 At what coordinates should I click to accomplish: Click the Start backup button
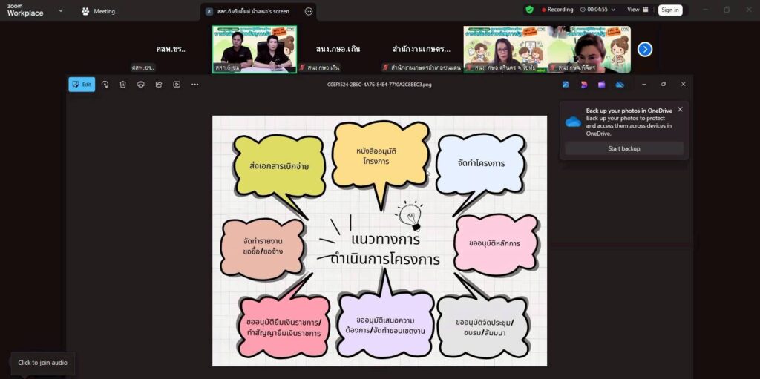click(x=624, y=148)
